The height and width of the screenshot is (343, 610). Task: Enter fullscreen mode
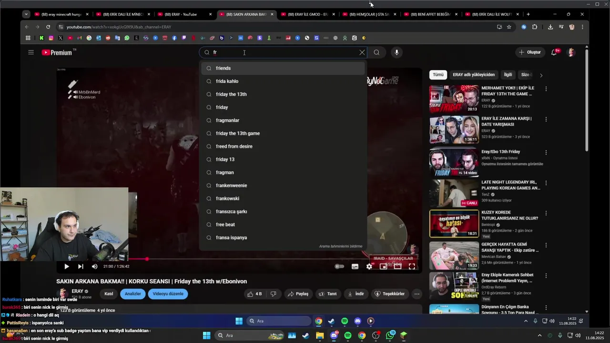click(x=412, y=266)
